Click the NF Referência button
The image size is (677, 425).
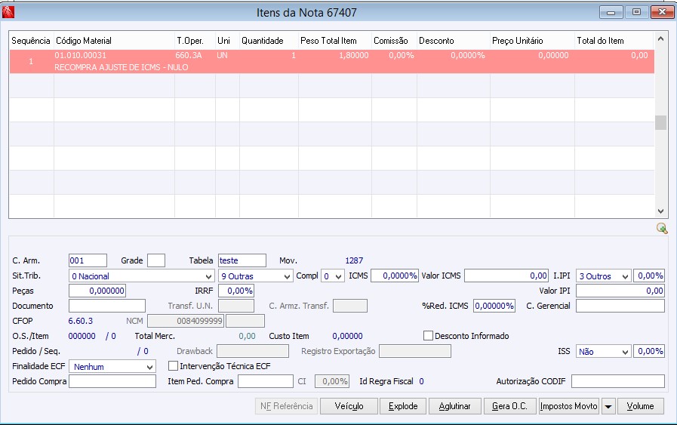[x=286, y=406]
